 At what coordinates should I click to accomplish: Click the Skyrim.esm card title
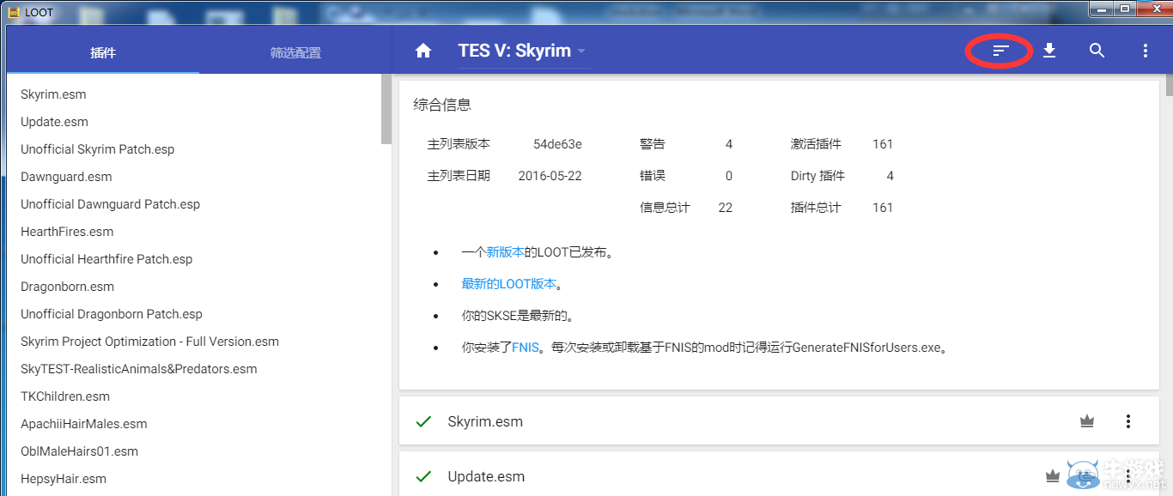[x=485, y=421]
